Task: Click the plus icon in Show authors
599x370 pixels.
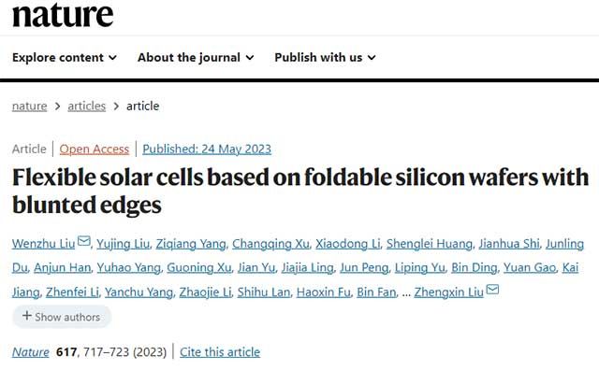Action: click(27, 316)
